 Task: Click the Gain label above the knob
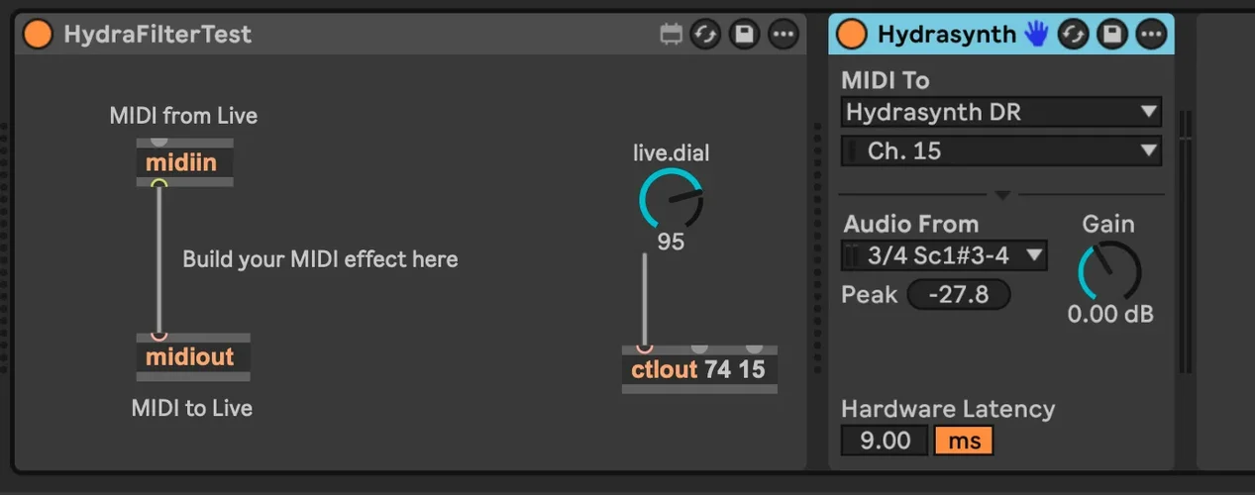(1107, 224)
